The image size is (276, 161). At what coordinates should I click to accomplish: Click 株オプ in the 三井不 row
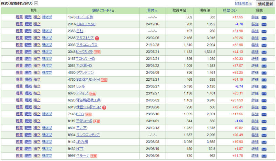[x=47, y=128]
